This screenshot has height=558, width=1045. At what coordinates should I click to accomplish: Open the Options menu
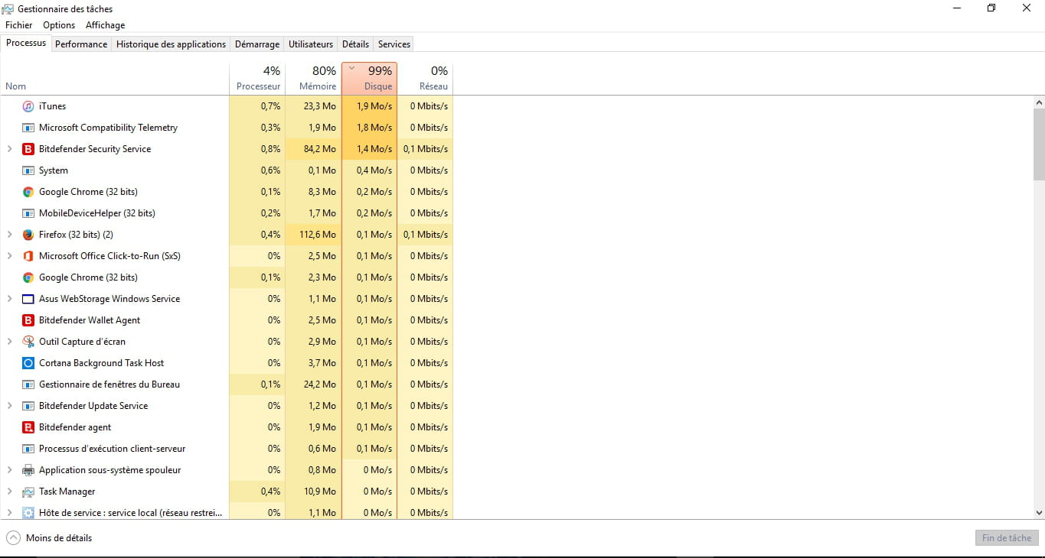pos(59,25)
